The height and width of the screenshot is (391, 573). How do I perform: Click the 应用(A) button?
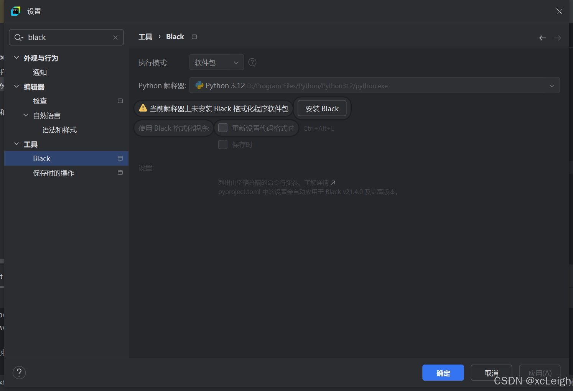point(540,373)
